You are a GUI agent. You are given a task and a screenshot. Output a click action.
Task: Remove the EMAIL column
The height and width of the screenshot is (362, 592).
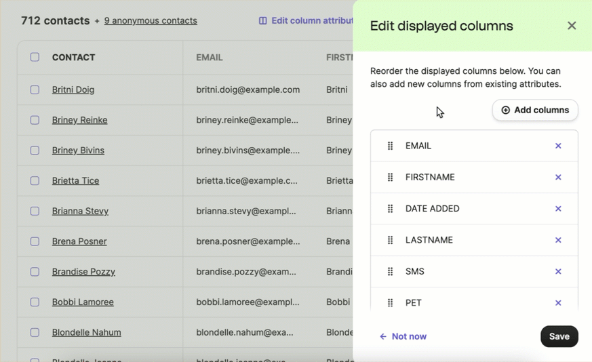(x=558, y=146)
